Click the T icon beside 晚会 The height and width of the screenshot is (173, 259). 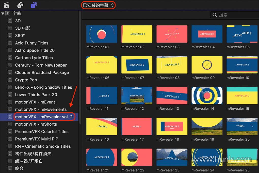10,168
